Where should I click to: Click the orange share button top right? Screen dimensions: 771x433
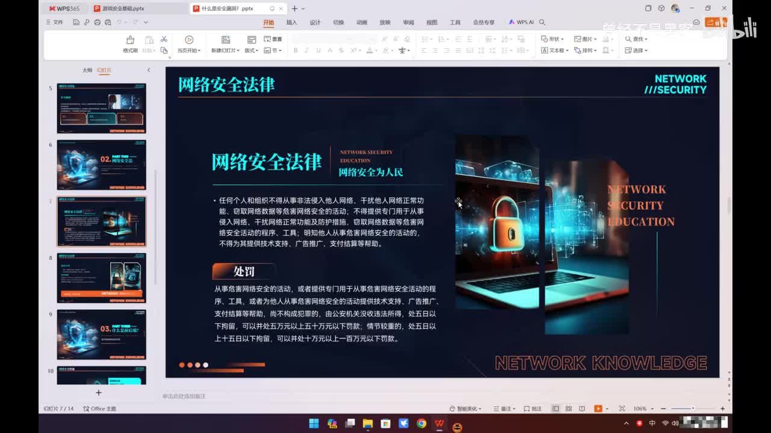[x=716, y=22]
